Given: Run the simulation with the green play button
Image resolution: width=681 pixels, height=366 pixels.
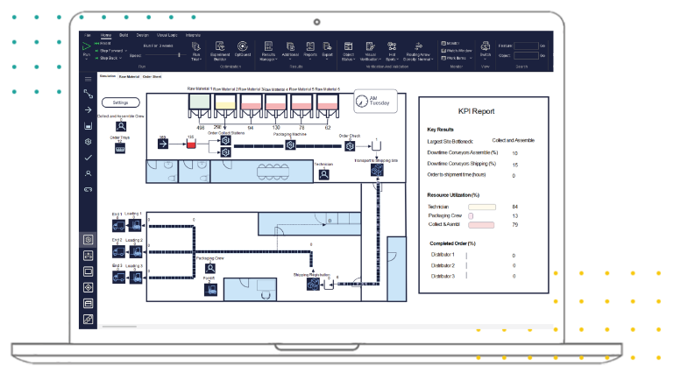Looking at the screenshot, I should 87,46.
